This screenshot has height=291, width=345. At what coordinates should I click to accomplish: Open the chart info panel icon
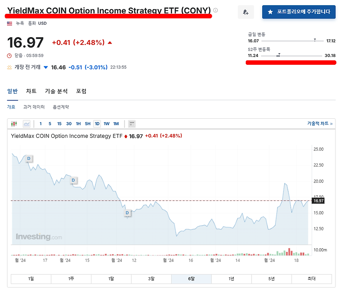pos(132,124)
